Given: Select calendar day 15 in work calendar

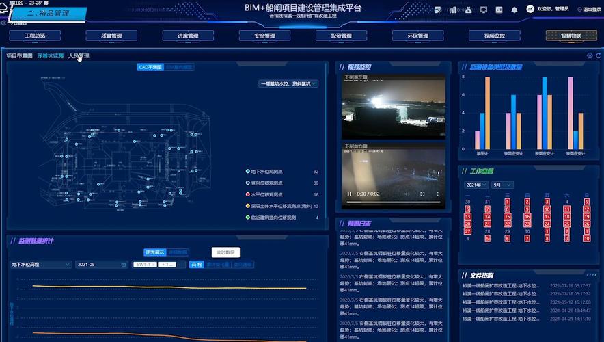Looking at the screenshot, I should 507,216.
